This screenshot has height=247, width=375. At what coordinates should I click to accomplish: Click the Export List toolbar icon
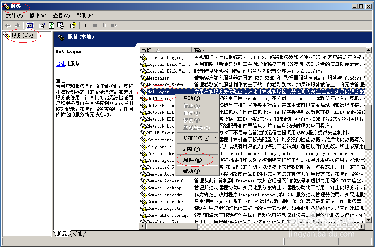tap(61, 25)
